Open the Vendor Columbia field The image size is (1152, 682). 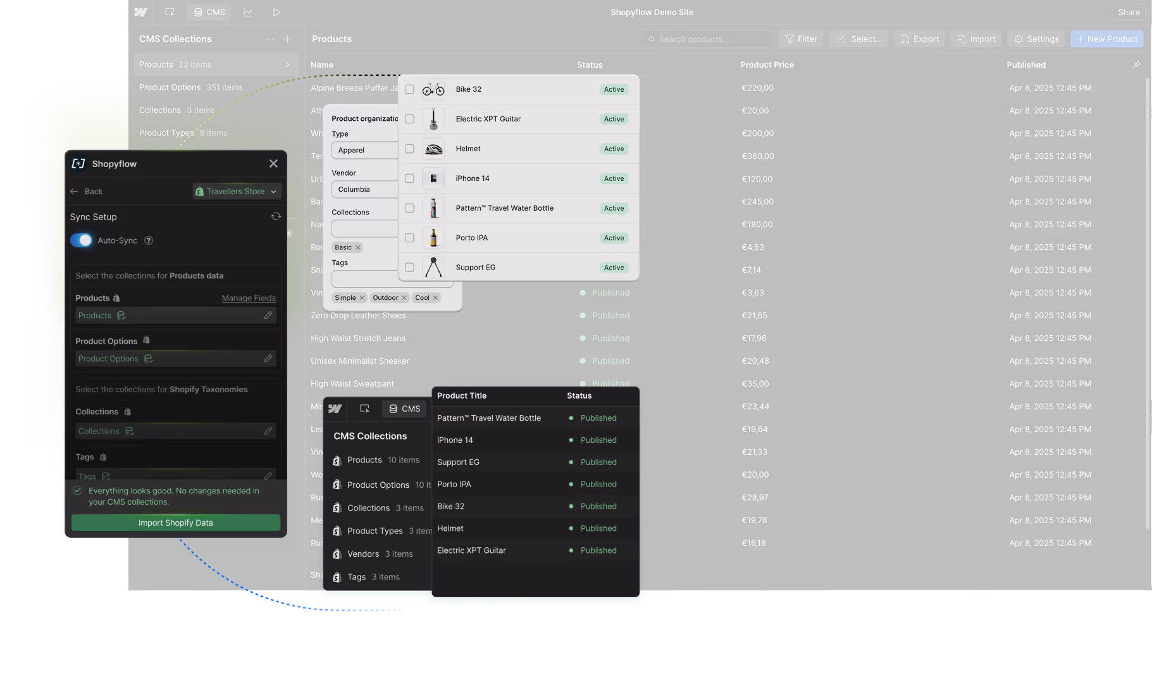pos(365,189)
